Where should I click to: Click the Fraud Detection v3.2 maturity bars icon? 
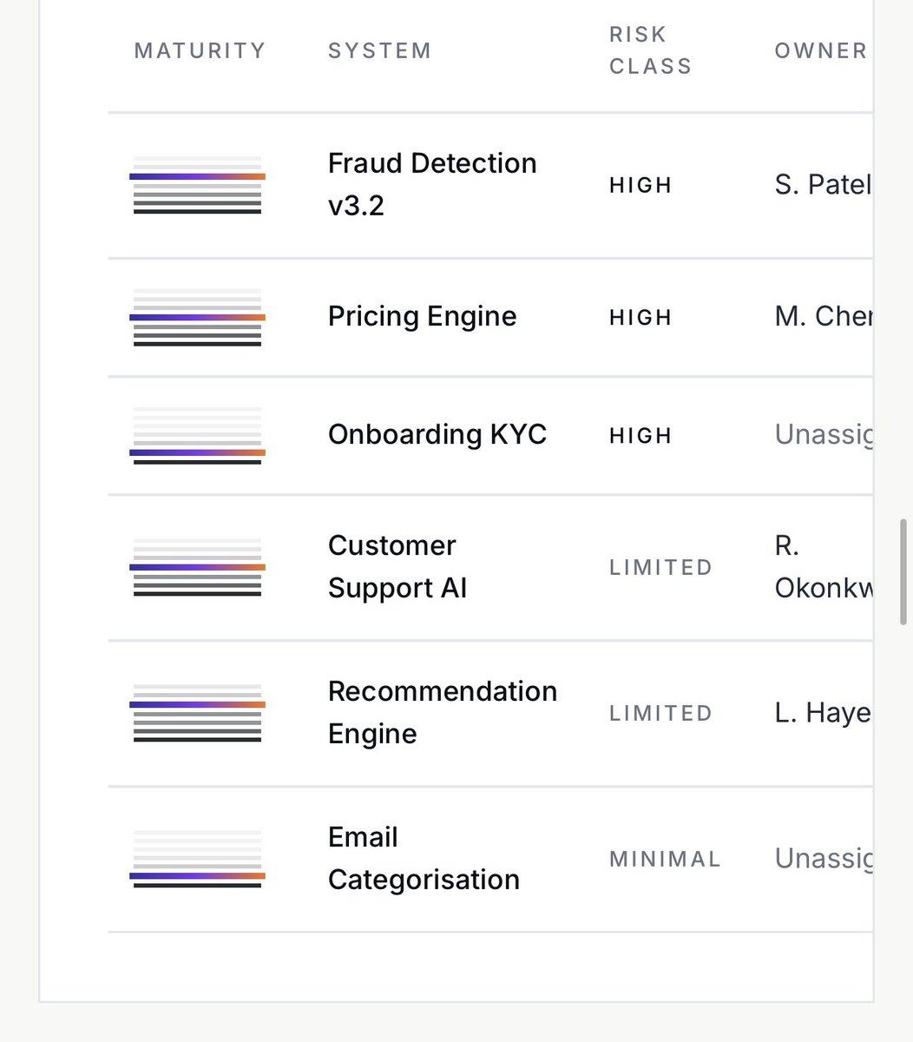pos(197,185)
